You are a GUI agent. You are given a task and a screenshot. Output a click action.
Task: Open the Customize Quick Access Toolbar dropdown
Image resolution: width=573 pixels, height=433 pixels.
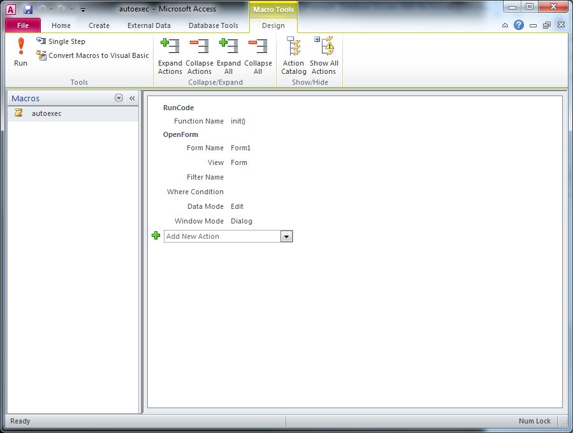tap(83, 10)
